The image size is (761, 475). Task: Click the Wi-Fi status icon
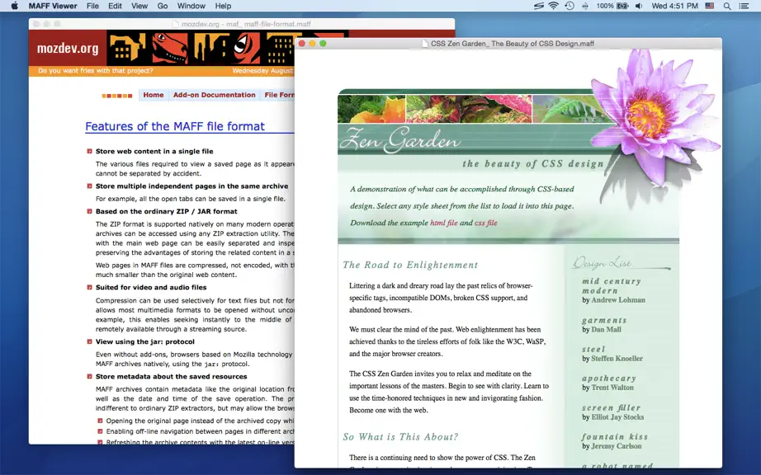[553, 6]
